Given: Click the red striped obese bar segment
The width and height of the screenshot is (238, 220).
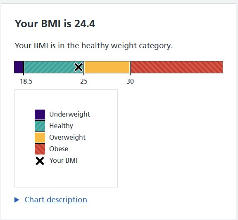Looking at the screenshot, I should click(x=177, y=67).
